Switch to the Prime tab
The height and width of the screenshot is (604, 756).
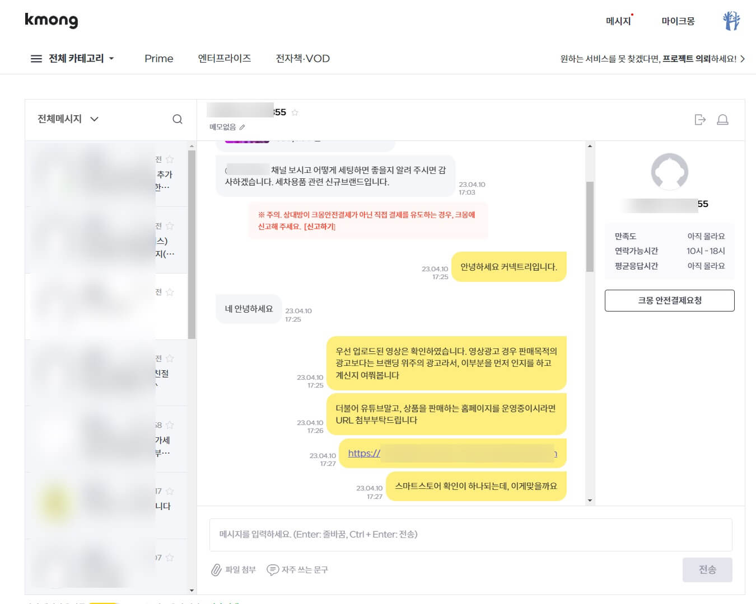click(159, 58)
